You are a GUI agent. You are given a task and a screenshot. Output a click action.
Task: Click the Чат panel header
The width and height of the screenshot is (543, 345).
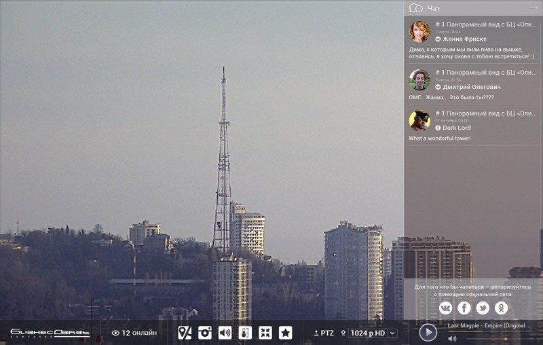coord(434,8)
